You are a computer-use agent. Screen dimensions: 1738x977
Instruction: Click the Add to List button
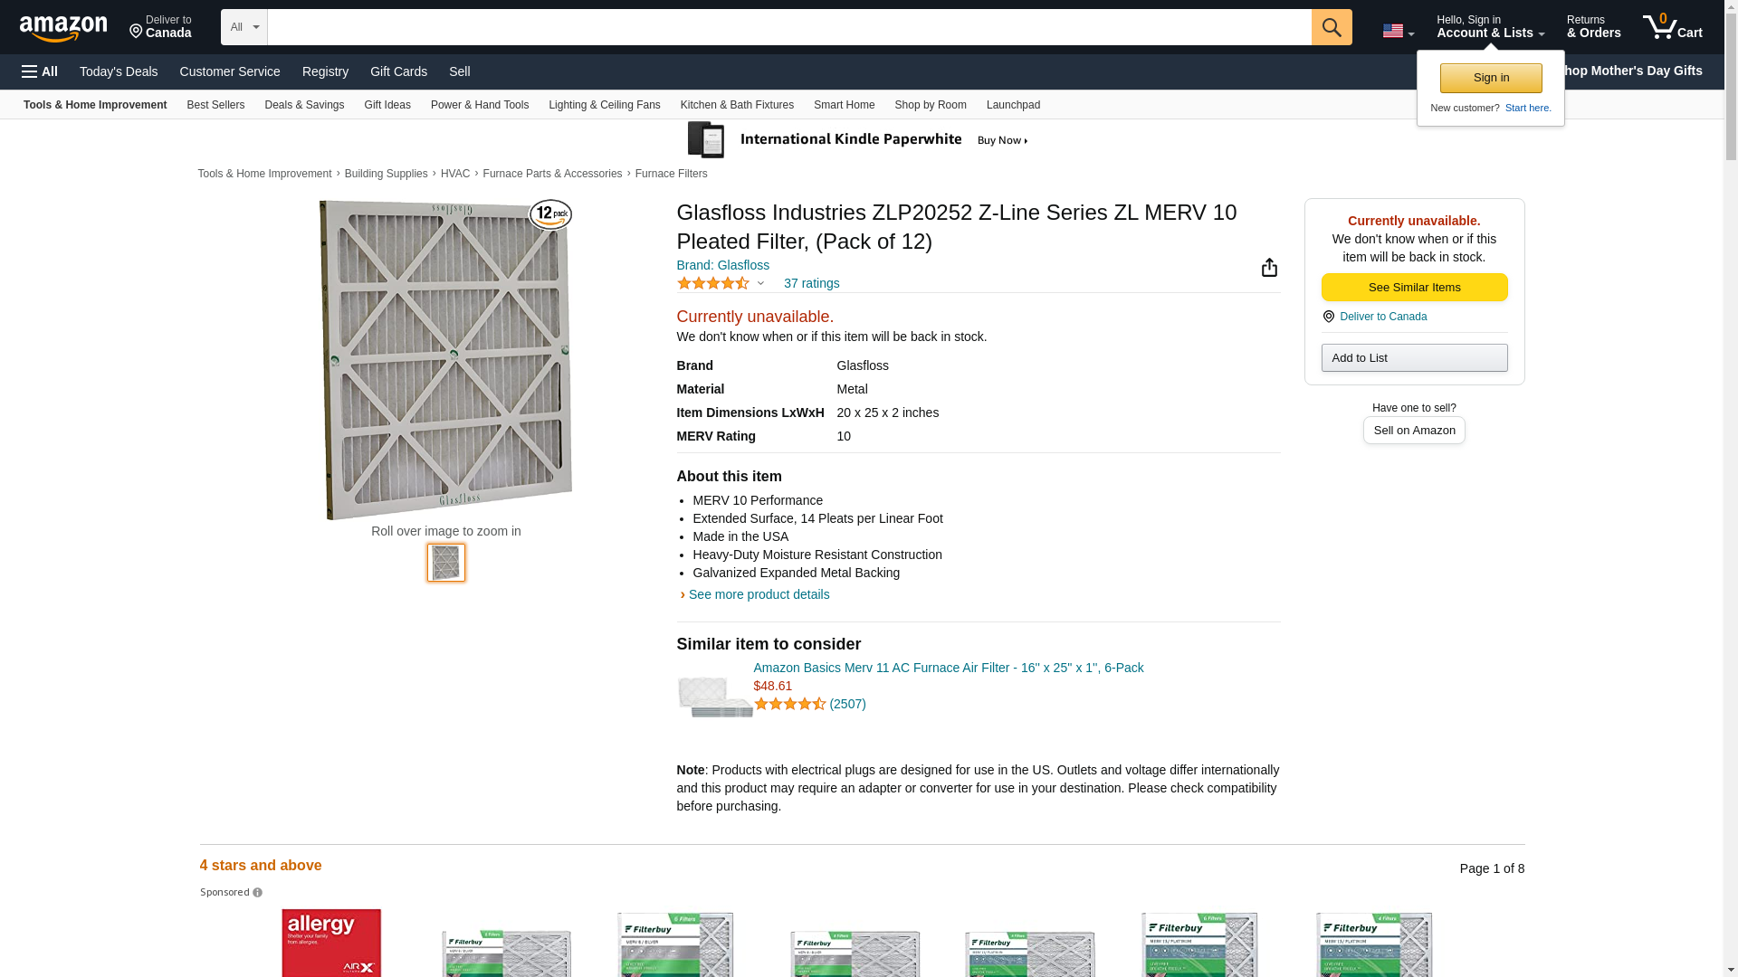[1413, 358]
